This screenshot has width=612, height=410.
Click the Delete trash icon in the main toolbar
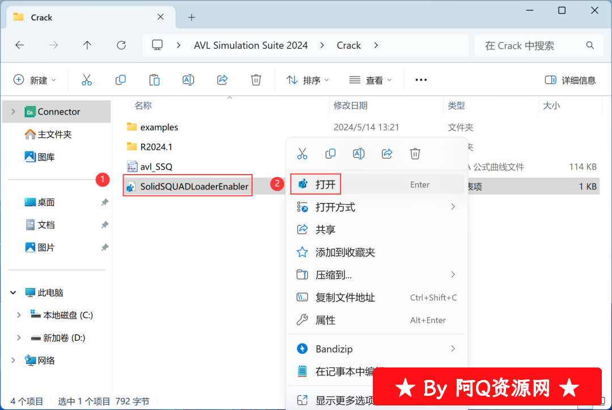256,80
